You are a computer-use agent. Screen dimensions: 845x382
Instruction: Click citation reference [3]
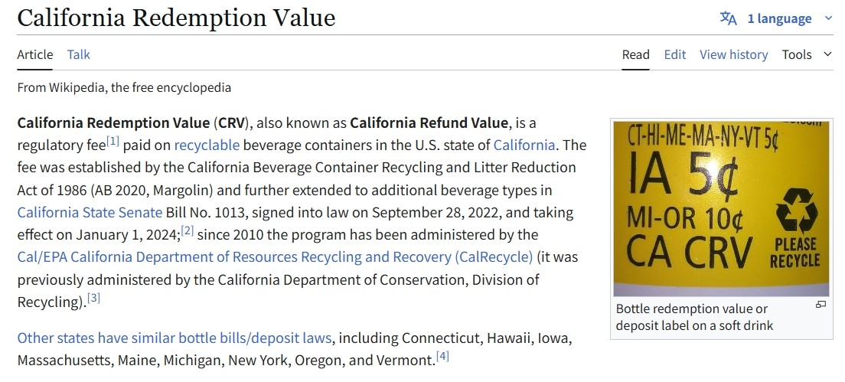[94, 298]
